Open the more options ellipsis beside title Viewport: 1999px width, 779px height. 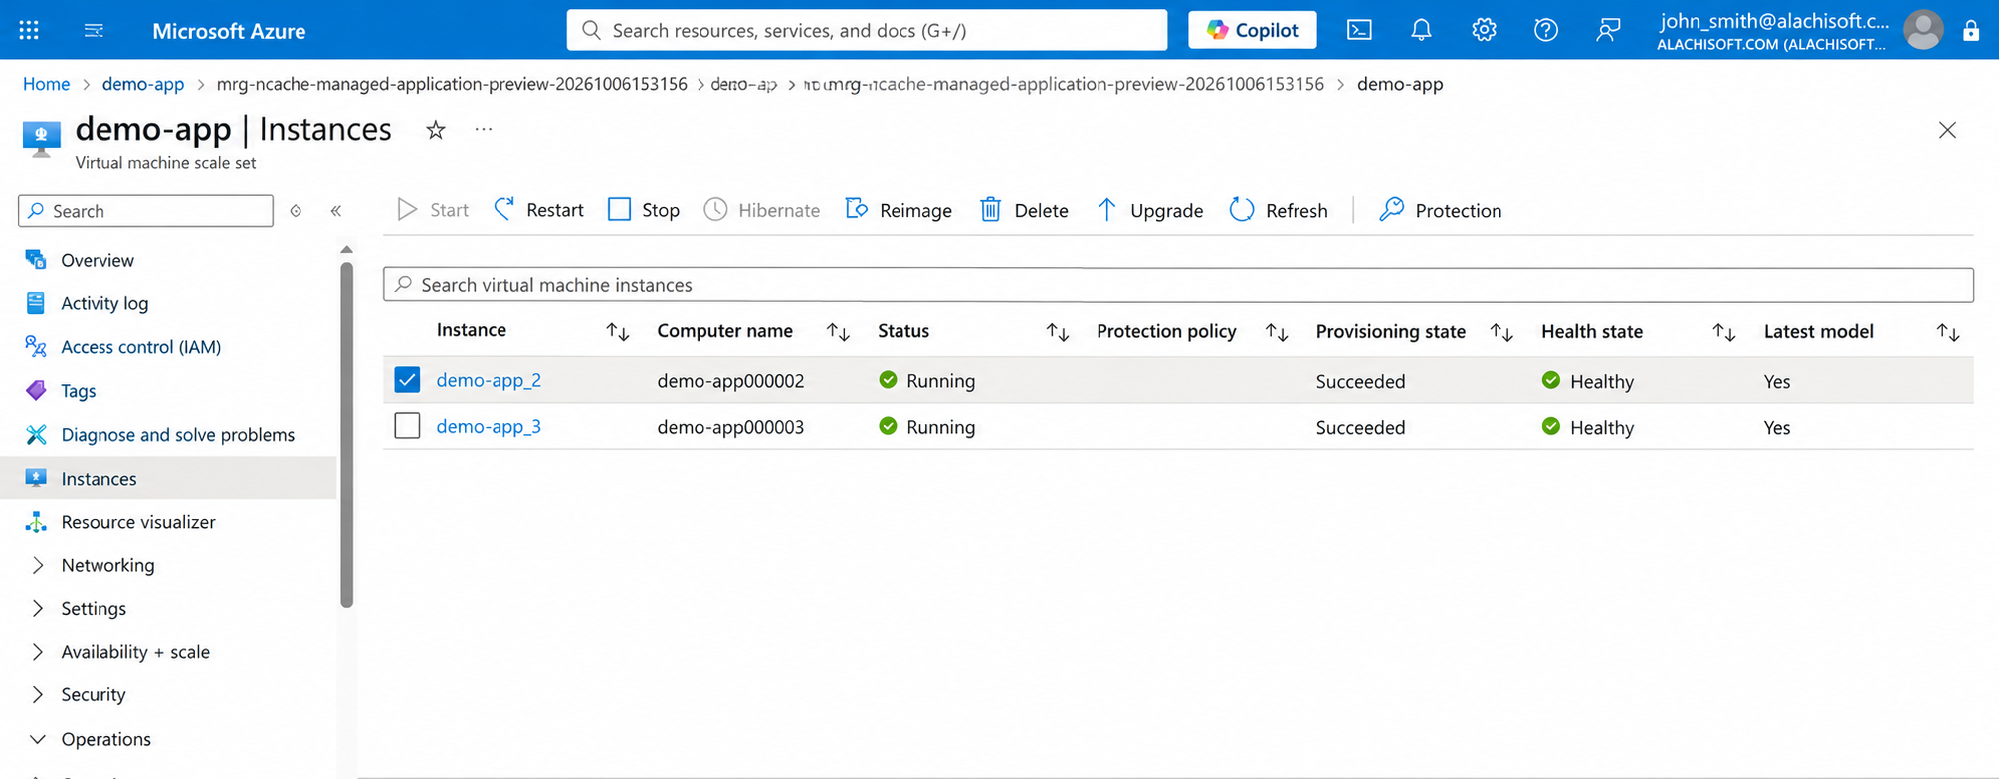(484, 129)
